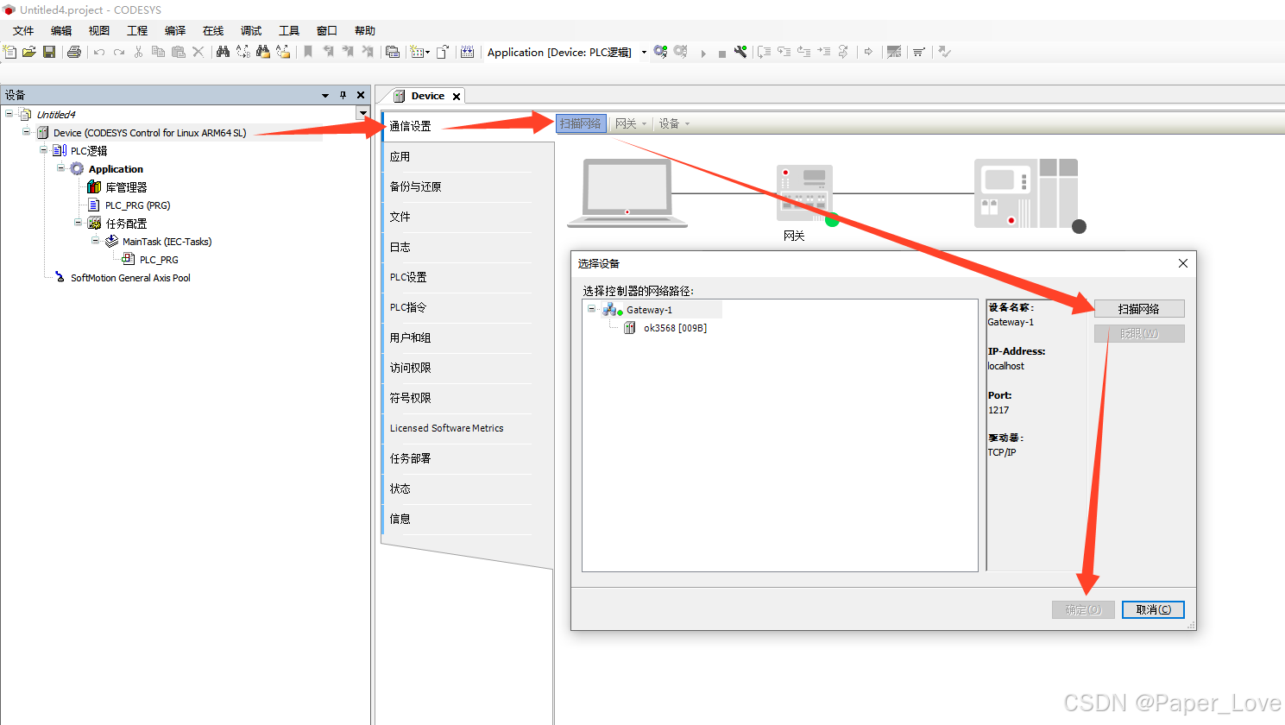Select PLC_PRG (PRG) in the device tree
Viewport: 1285px width, 725px height.
pos(138,205)
